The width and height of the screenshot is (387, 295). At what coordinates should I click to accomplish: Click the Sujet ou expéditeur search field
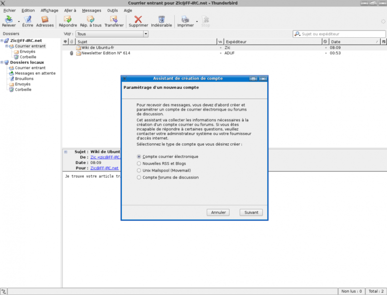(x=342, y=34)
